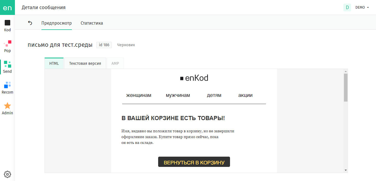Expand the DEMO account dropdown
Viewport: 376px width, 181px height.
pyautogui.click(x=362, y=7)
